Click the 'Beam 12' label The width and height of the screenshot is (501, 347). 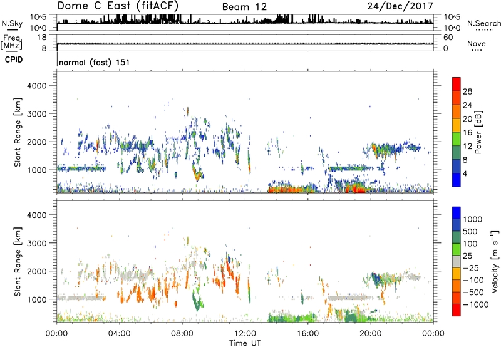click(x=244, y=7)
